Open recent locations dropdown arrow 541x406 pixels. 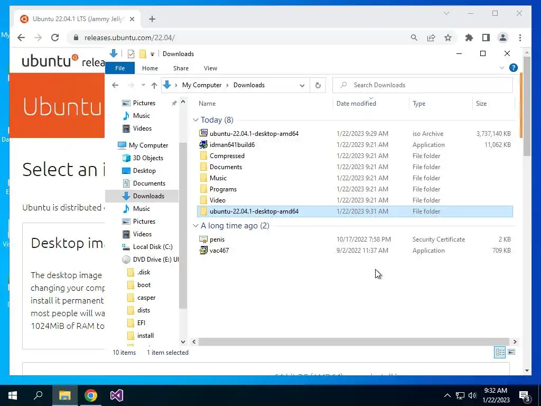143,85
